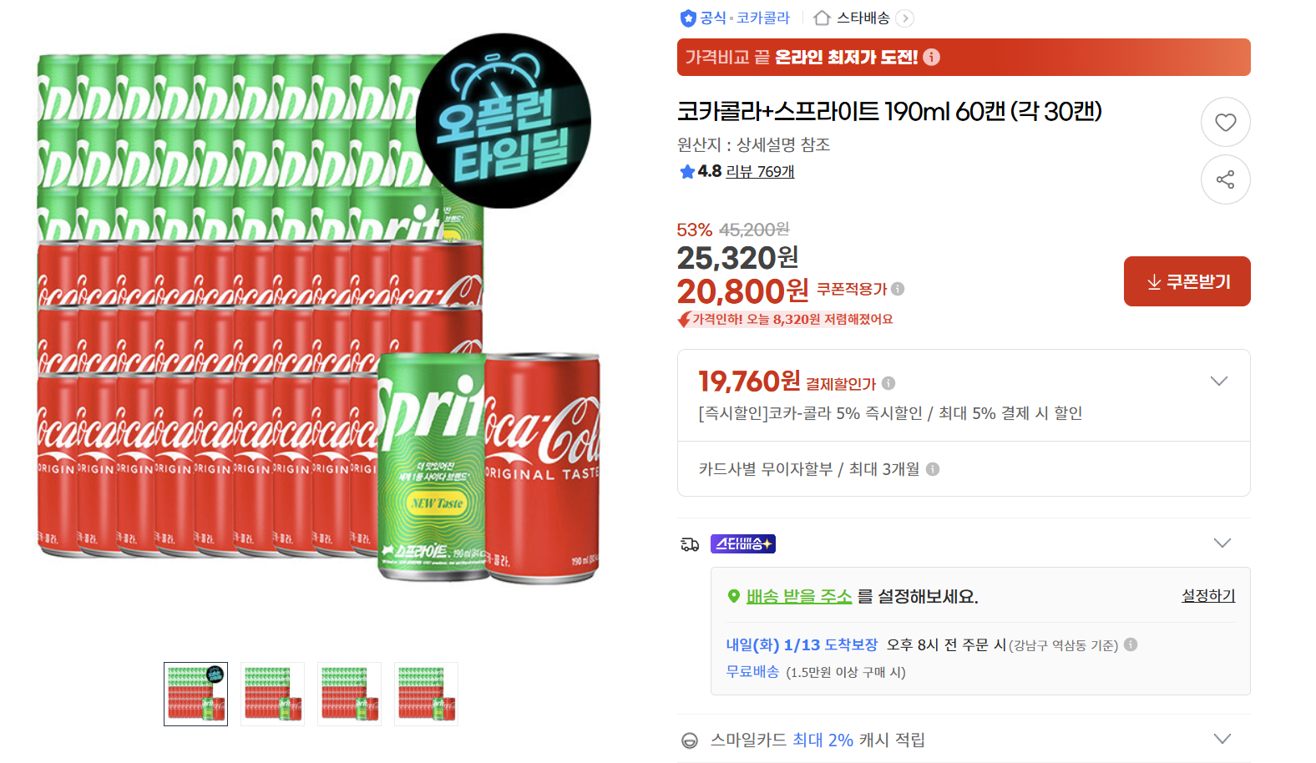This screenshot has width=1316, height=763.
Task: Click the 설정하기 address setup link
Action: pos(1207,595)
